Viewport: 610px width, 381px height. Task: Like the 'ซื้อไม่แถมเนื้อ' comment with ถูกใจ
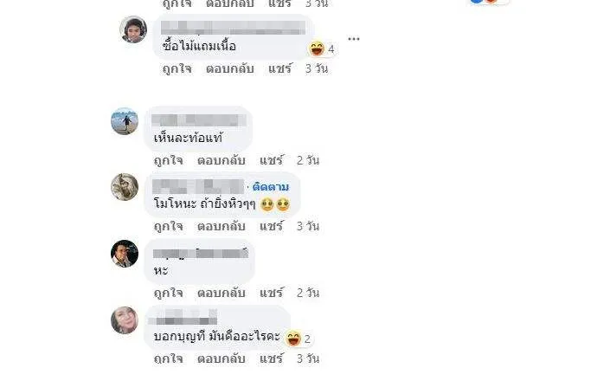coord(177,69)
